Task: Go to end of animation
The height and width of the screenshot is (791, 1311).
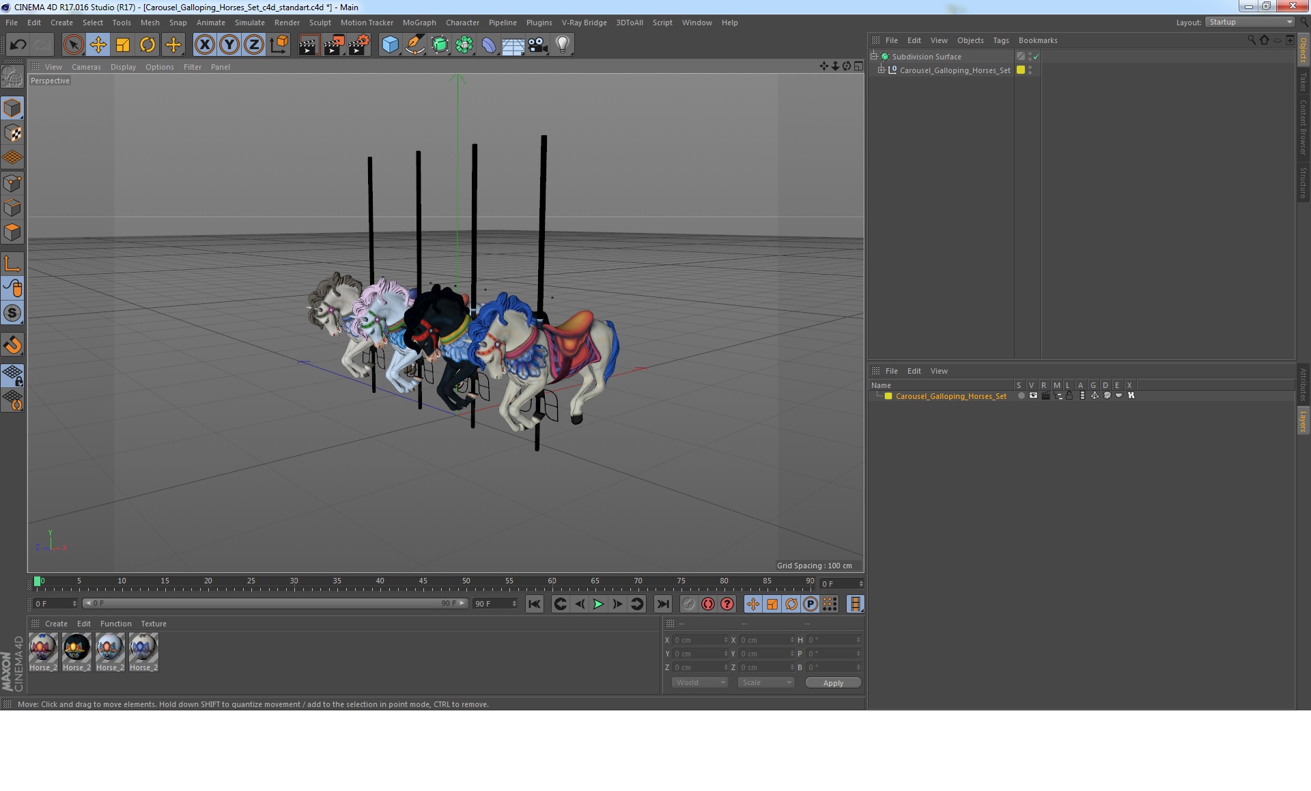Action: click(x=662, y=604)
